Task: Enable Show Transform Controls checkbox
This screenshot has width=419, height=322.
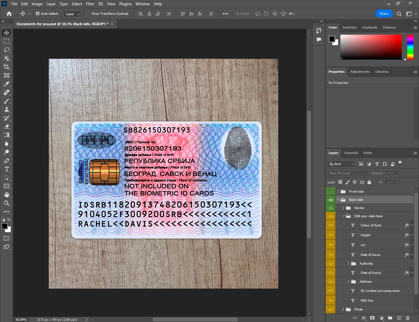Action: tap(88, 13)
